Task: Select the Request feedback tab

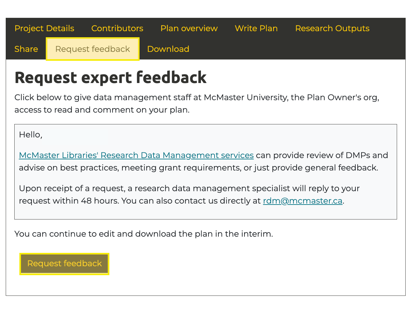Action: point(93,49)
